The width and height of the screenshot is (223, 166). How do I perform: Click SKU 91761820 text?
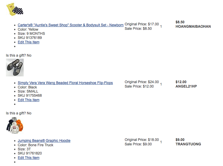point(30,153)
